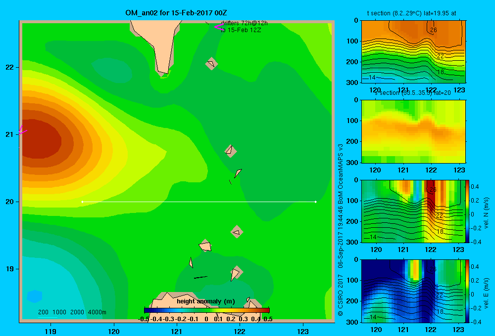Screen dimensions: 495x336
Task: Click the 0.4 tick on vel. N color bar
Action: 475,187
